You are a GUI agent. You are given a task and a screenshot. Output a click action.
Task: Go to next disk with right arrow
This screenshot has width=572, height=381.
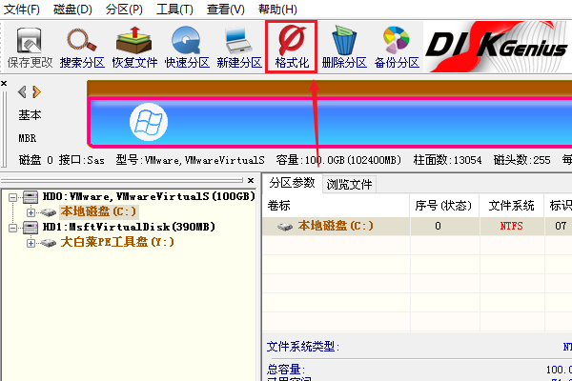point(36,91)
